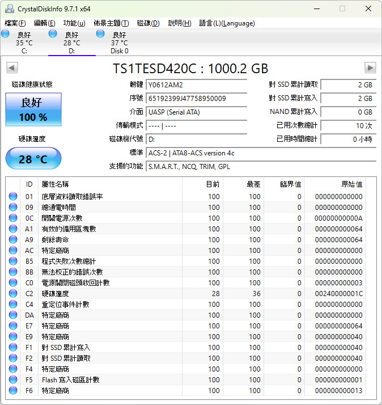Click the 臨界值 column header
This screenshot has height=405, width=382.
coord(284,184)
